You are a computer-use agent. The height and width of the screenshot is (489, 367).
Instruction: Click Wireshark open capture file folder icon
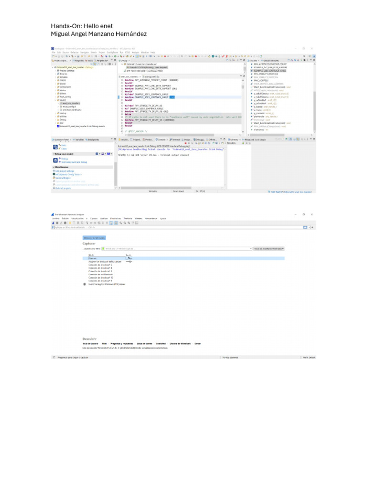pos(70,223)
